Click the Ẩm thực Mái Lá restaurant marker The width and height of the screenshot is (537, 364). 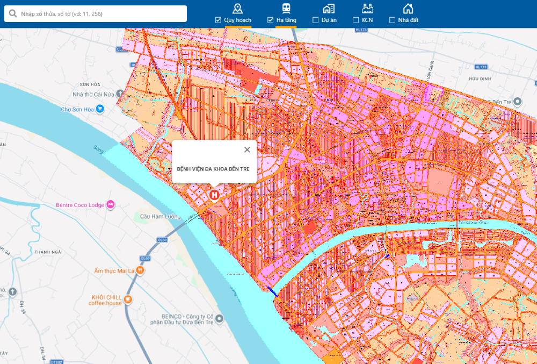tap(140, 270)
